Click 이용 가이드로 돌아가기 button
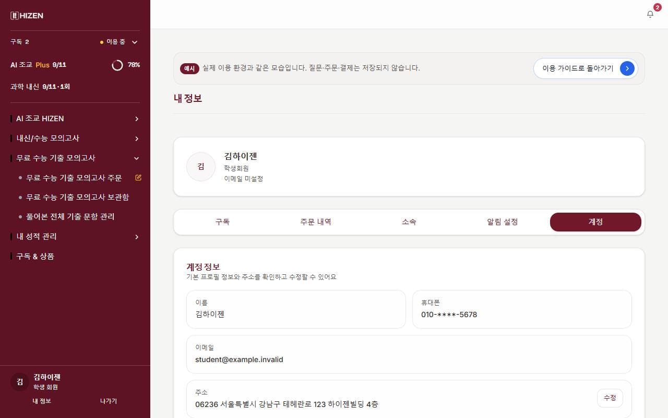The image size is (668, 418). tap(586, 68)
